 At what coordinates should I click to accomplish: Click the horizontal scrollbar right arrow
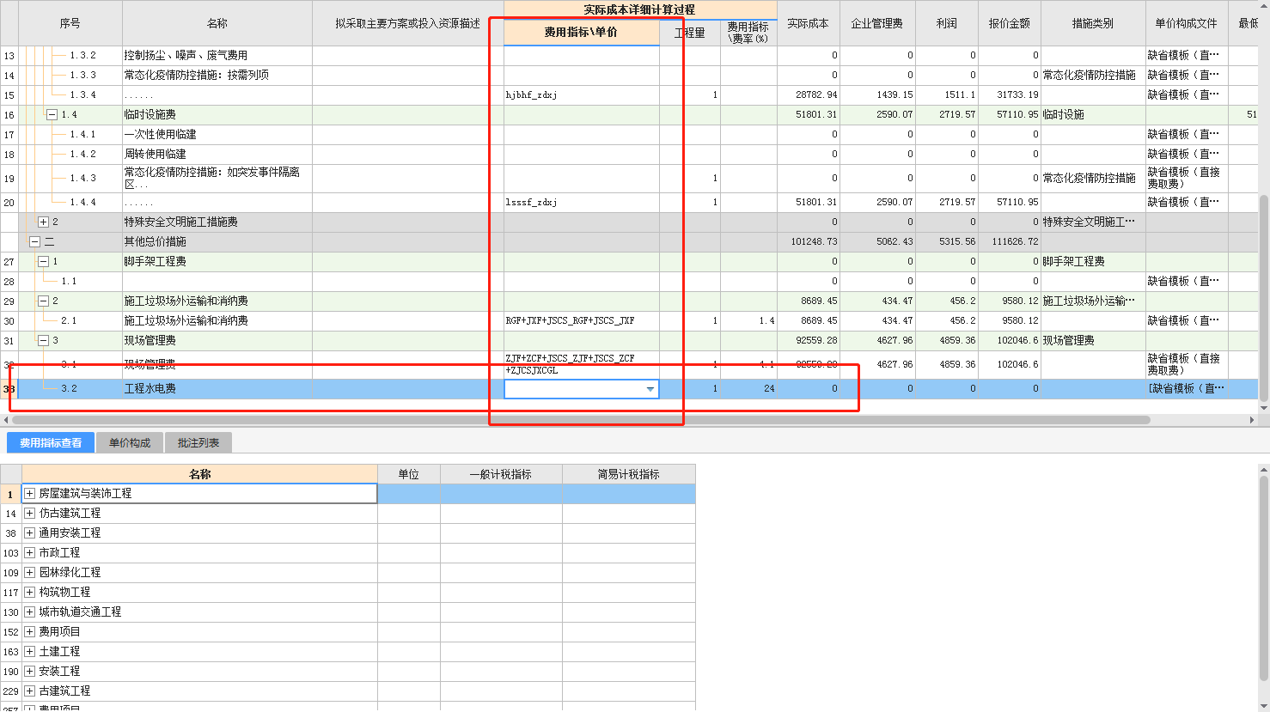(x=1252, y=420)
